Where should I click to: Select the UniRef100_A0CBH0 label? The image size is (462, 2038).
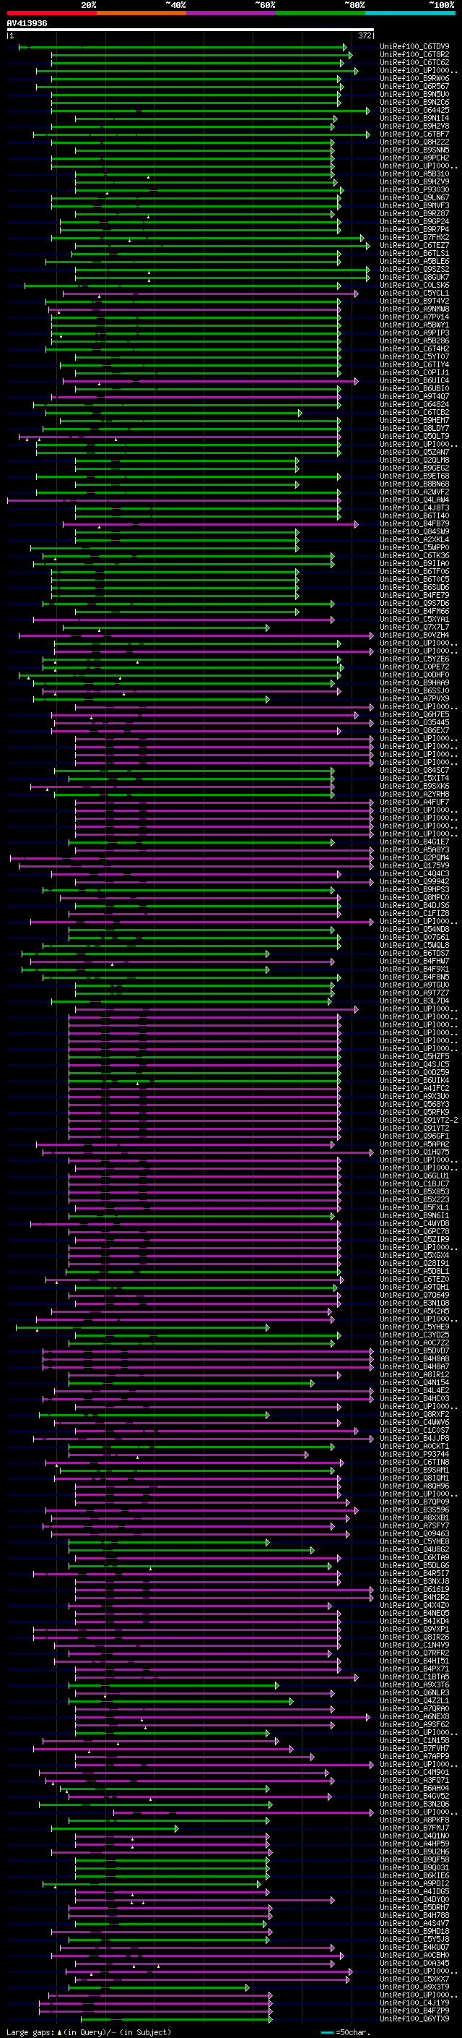414,1955
